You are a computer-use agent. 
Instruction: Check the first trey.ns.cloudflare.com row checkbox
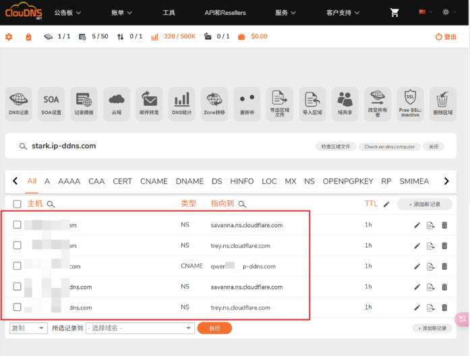point(17,245)
